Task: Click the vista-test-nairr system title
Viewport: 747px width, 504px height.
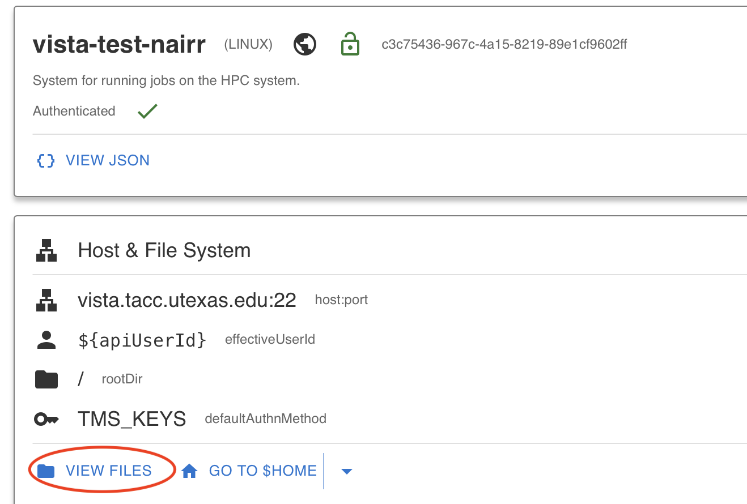Action: point(119,44)
